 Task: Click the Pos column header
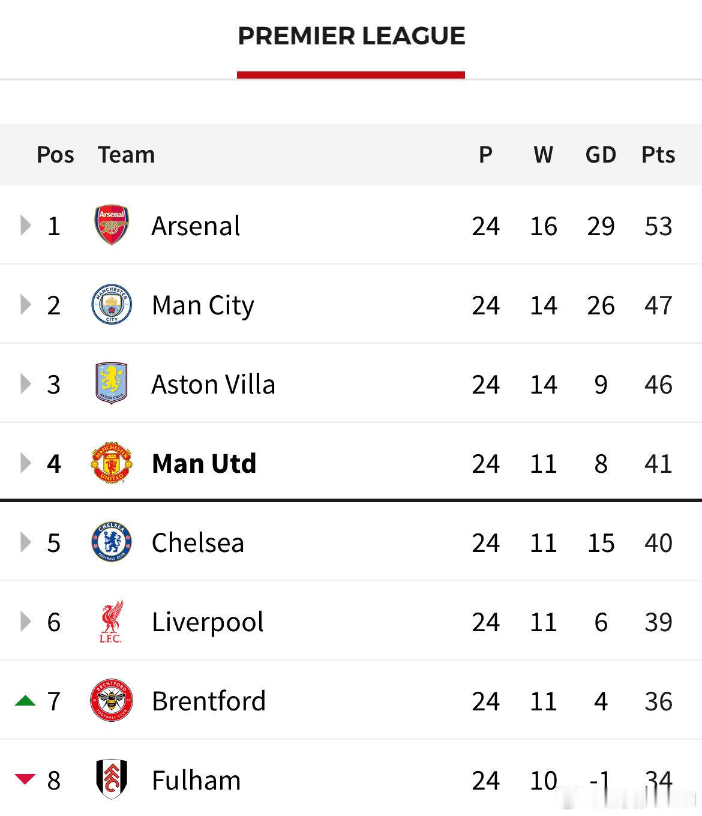[55, 155]
